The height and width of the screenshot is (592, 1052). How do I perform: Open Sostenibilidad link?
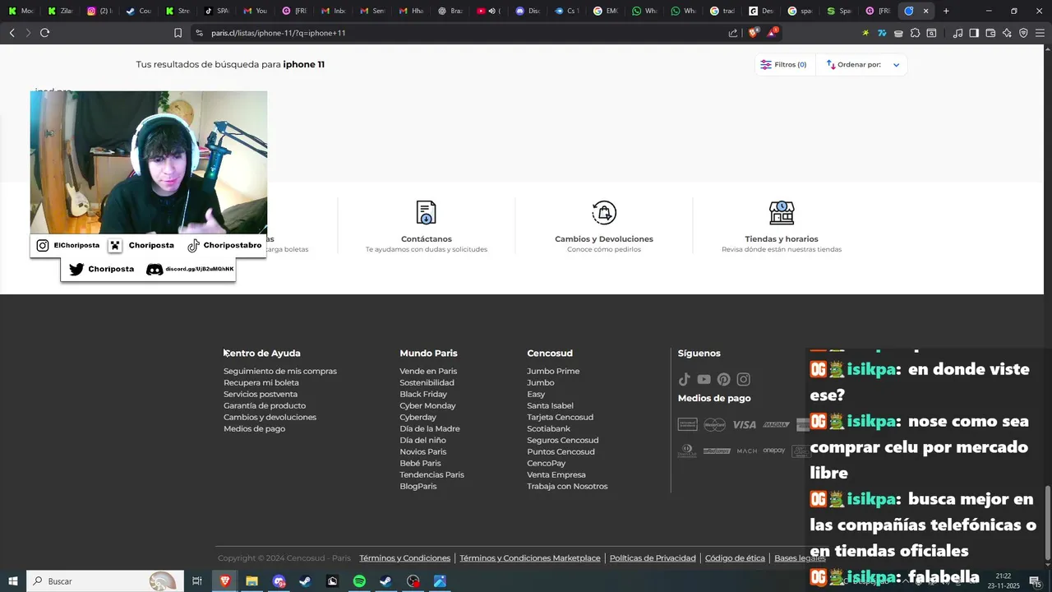[x=427, y=382]
